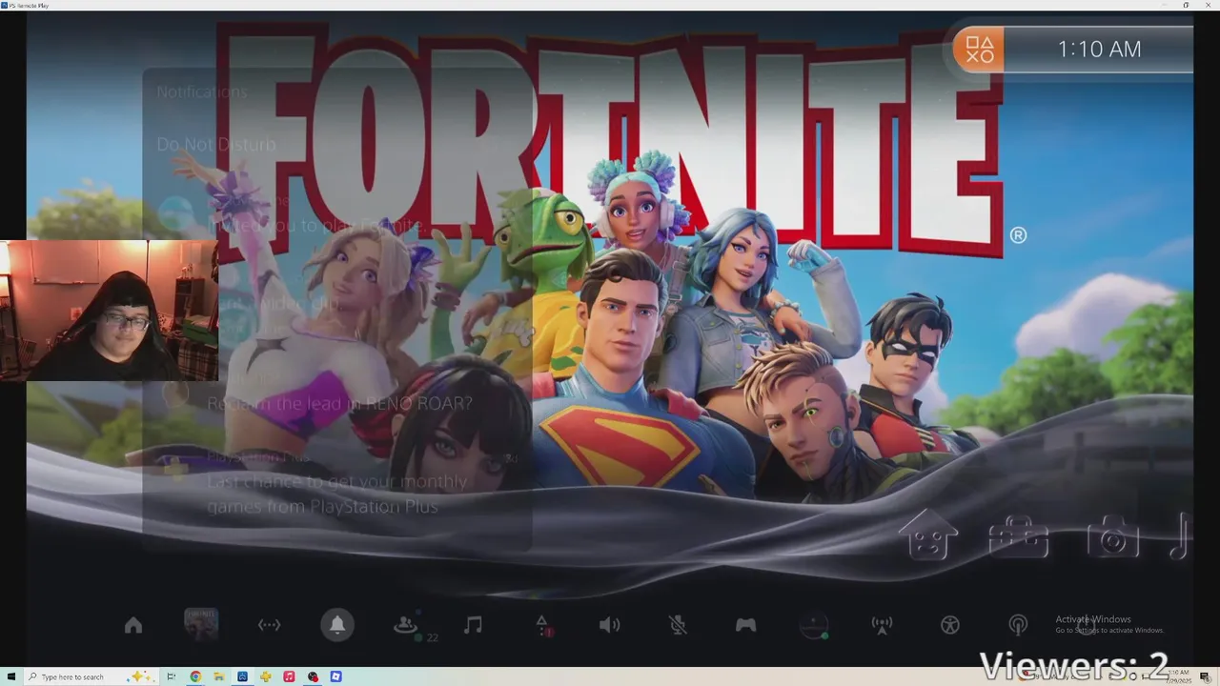Screen dimensions: 1220x686
Task: Open the Broadcast tower icon
Action: tap(882, 625)
